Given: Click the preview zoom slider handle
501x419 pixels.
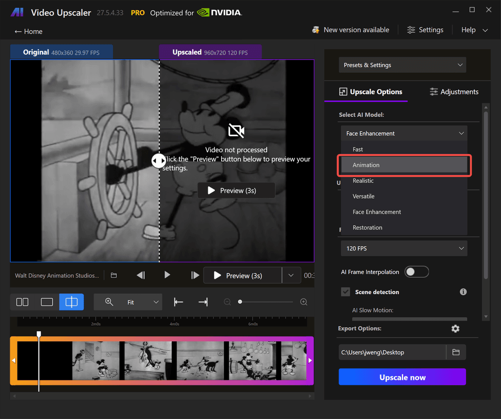Looking at the screenshot, I should [240, 302].
